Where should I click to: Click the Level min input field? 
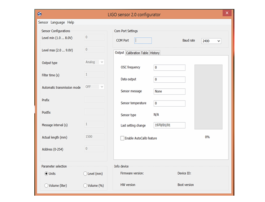click(94, 37)
